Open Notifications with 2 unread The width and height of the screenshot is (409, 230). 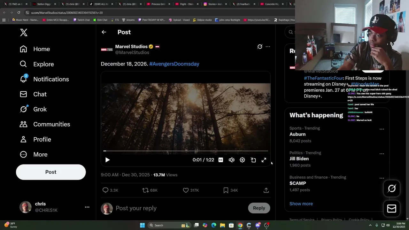point(44,79)
